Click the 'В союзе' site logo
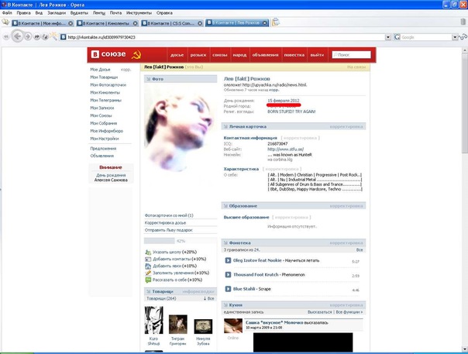 pos(113,55)
